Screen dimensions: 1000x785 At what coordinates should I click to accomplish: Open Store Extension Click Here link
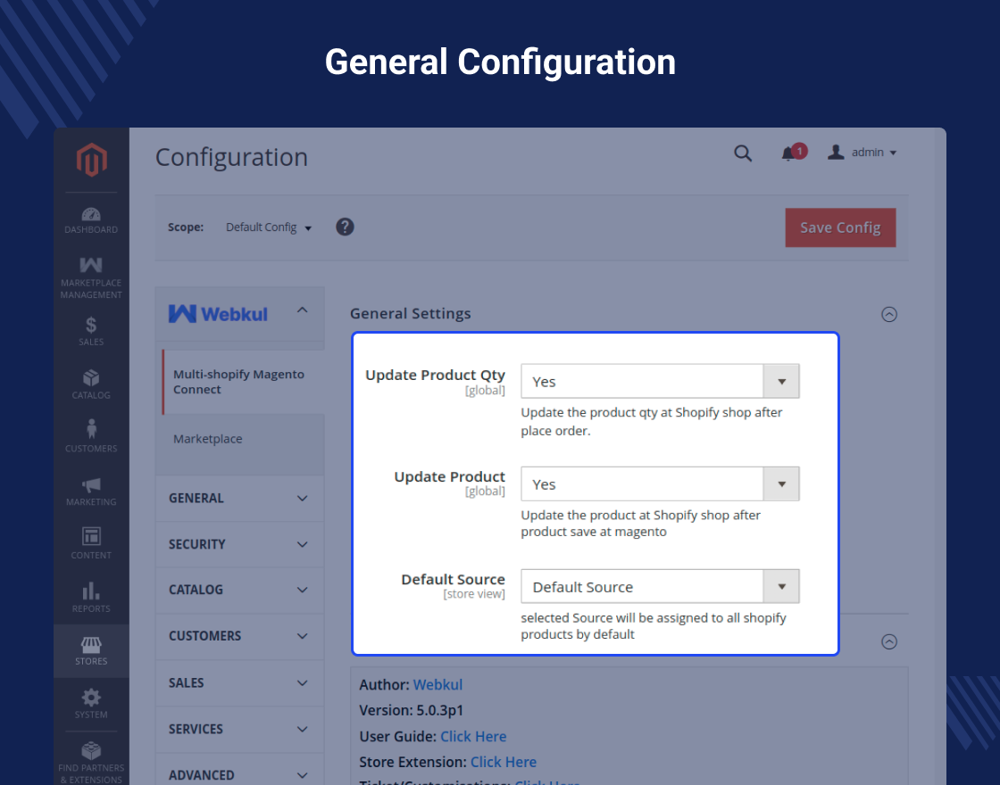click(504, 762)
